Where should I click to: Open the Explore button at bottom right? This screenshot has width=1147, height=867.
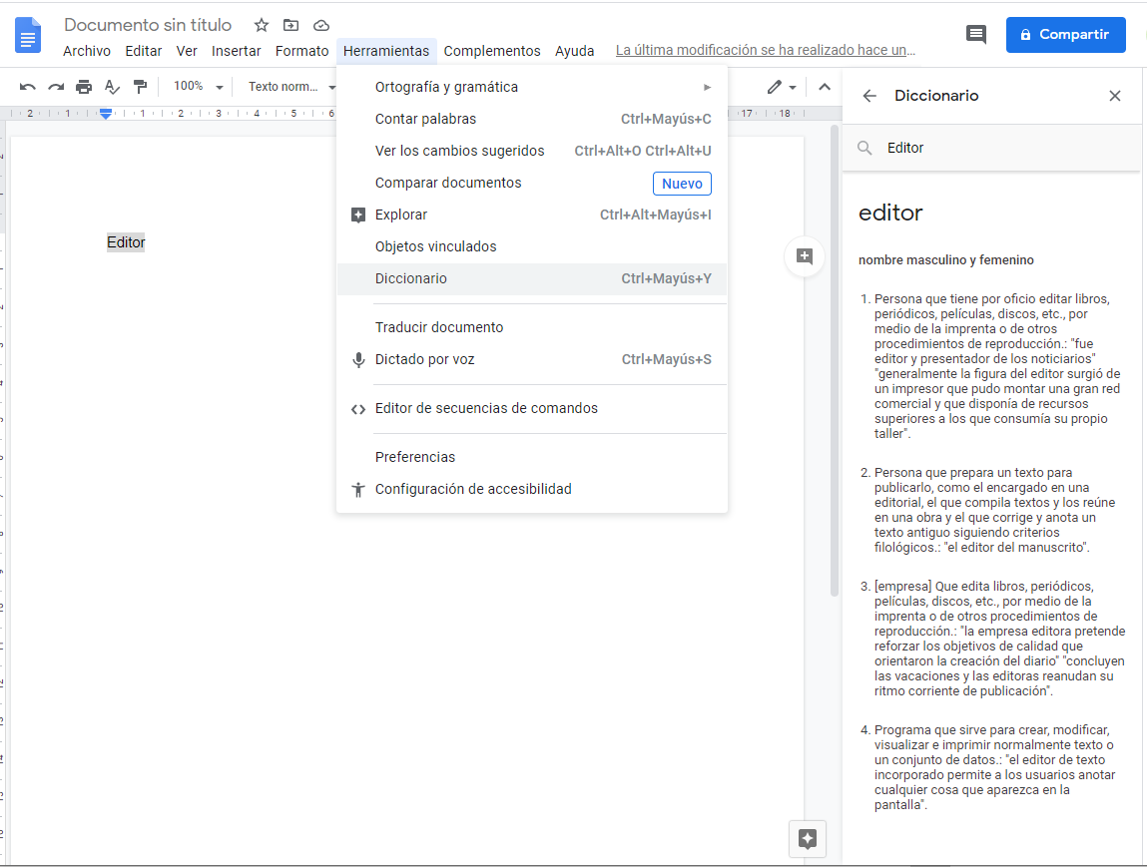[x=808, y=839]
